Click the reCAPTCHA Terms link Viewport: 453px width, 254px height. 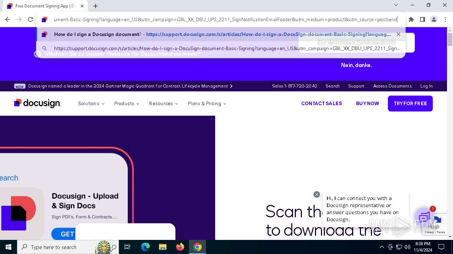441,232
